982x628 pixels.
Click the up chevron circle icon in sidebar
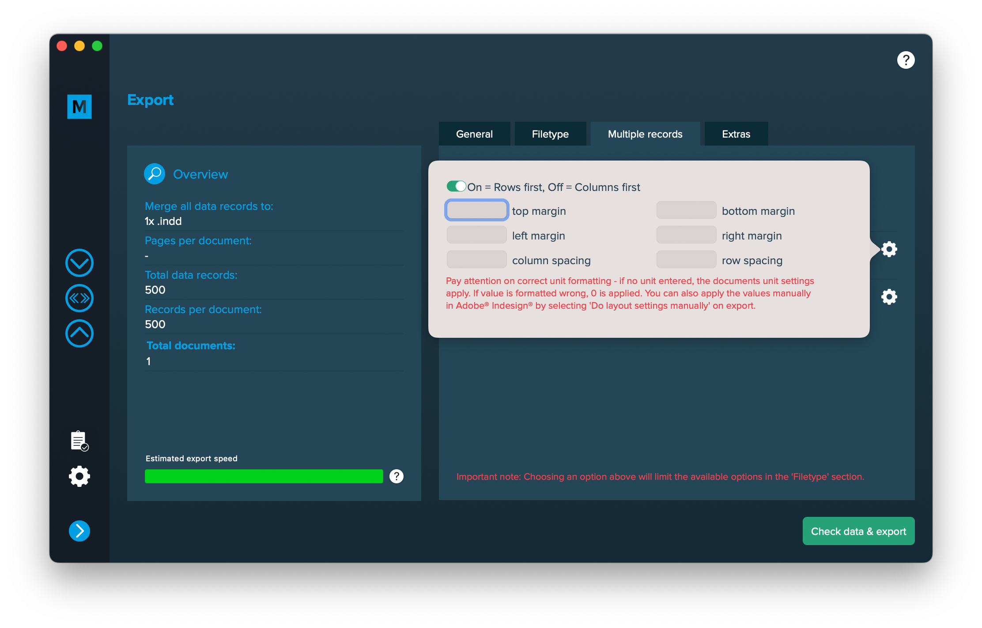[79, 333]
